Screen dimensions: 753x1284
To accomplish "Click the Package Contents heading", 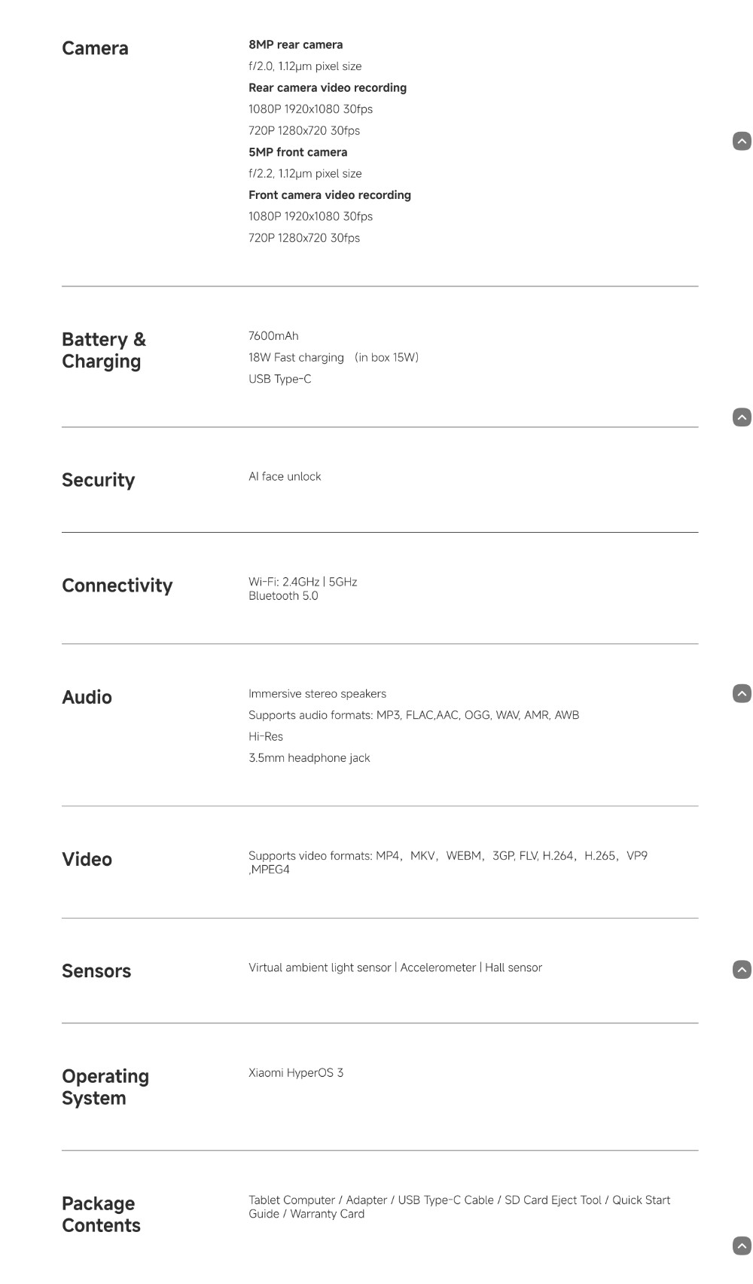I will (x=101, y=1214).
